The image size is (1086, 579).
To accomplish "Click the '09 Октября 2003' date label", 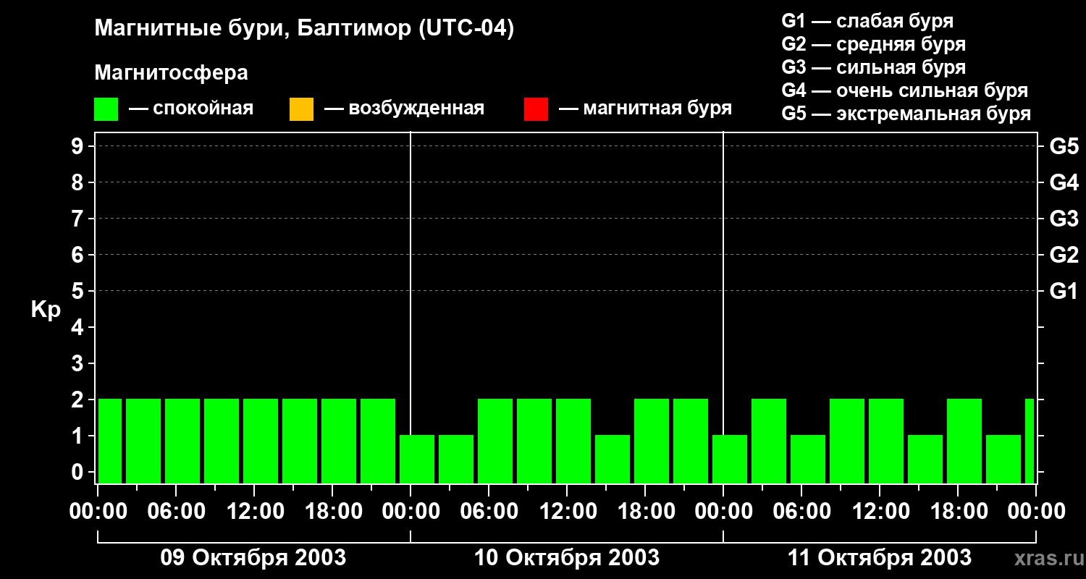I will pyautogui.click(x=253, y=558).
